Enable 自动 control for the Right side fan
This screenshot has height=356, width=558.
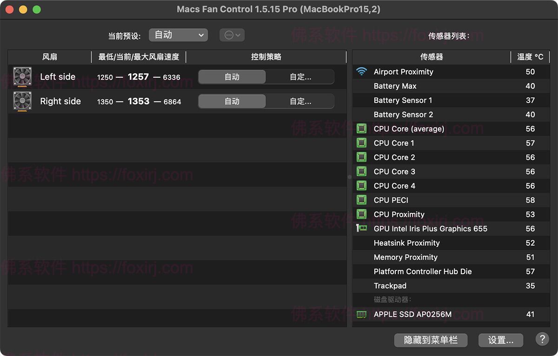point(232,101)
